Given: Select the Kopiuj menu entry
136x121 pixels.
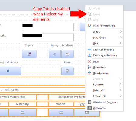Looking at the screenshot, I should click(x=104, y=14).
